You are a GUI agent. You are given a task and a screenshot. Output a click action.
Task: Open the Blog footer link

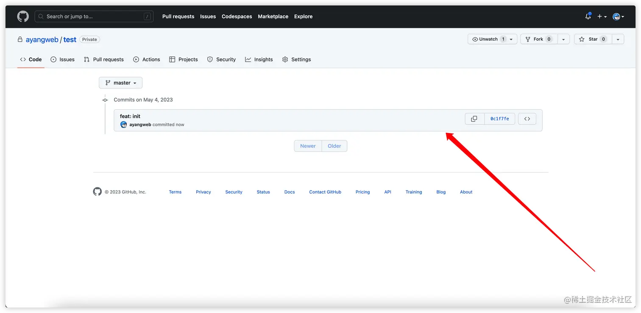pos(441,192)
